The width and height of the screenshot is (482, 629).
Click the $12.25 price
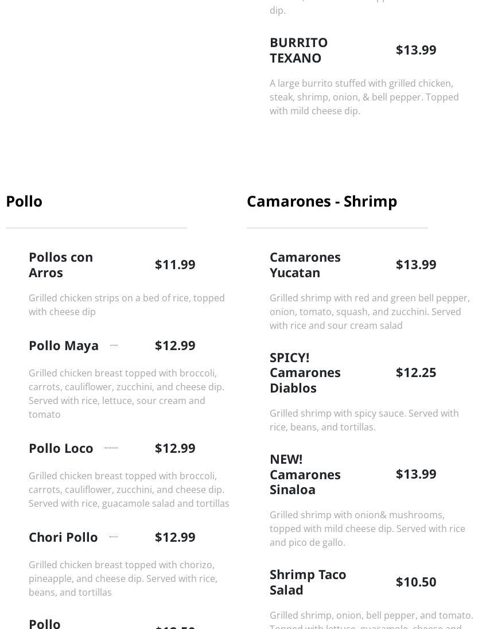416,372
